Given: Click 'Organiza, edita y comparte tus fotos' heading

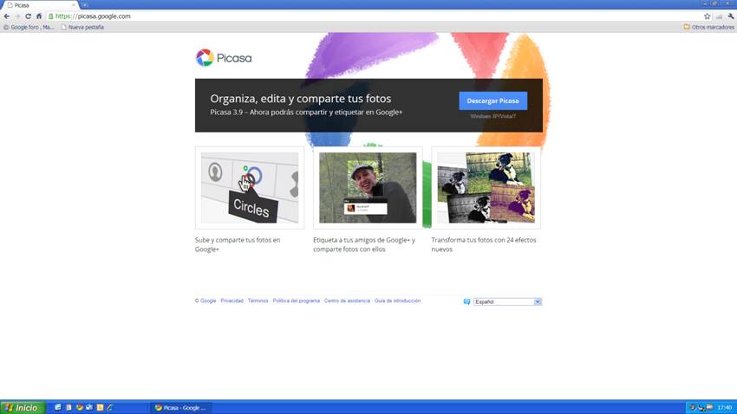Looking at the screenshot, I should tap(301, 99).
